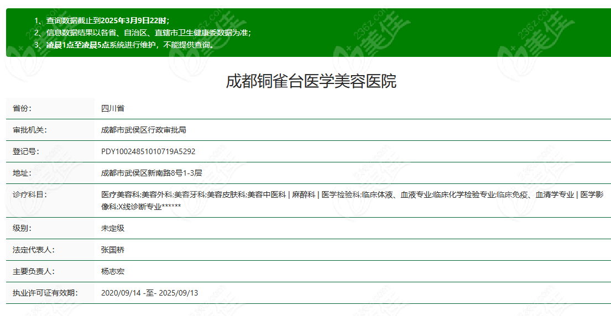Click the hospital title 成都铜雀台医学美容医院

coord(311,81)
